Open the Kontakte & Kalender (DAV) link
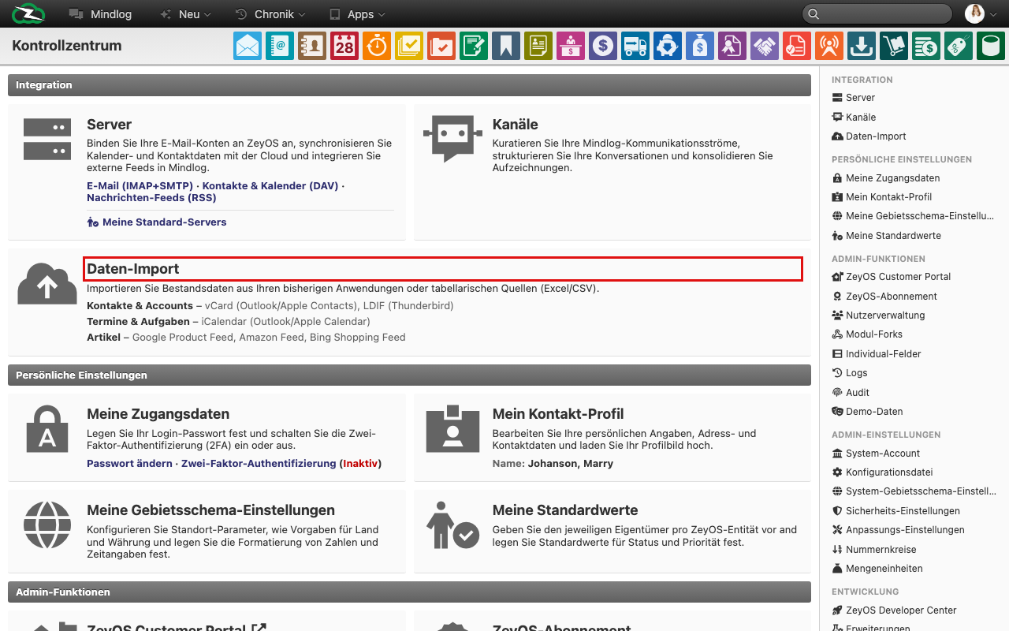The image size is (1009, 631). 270,185
